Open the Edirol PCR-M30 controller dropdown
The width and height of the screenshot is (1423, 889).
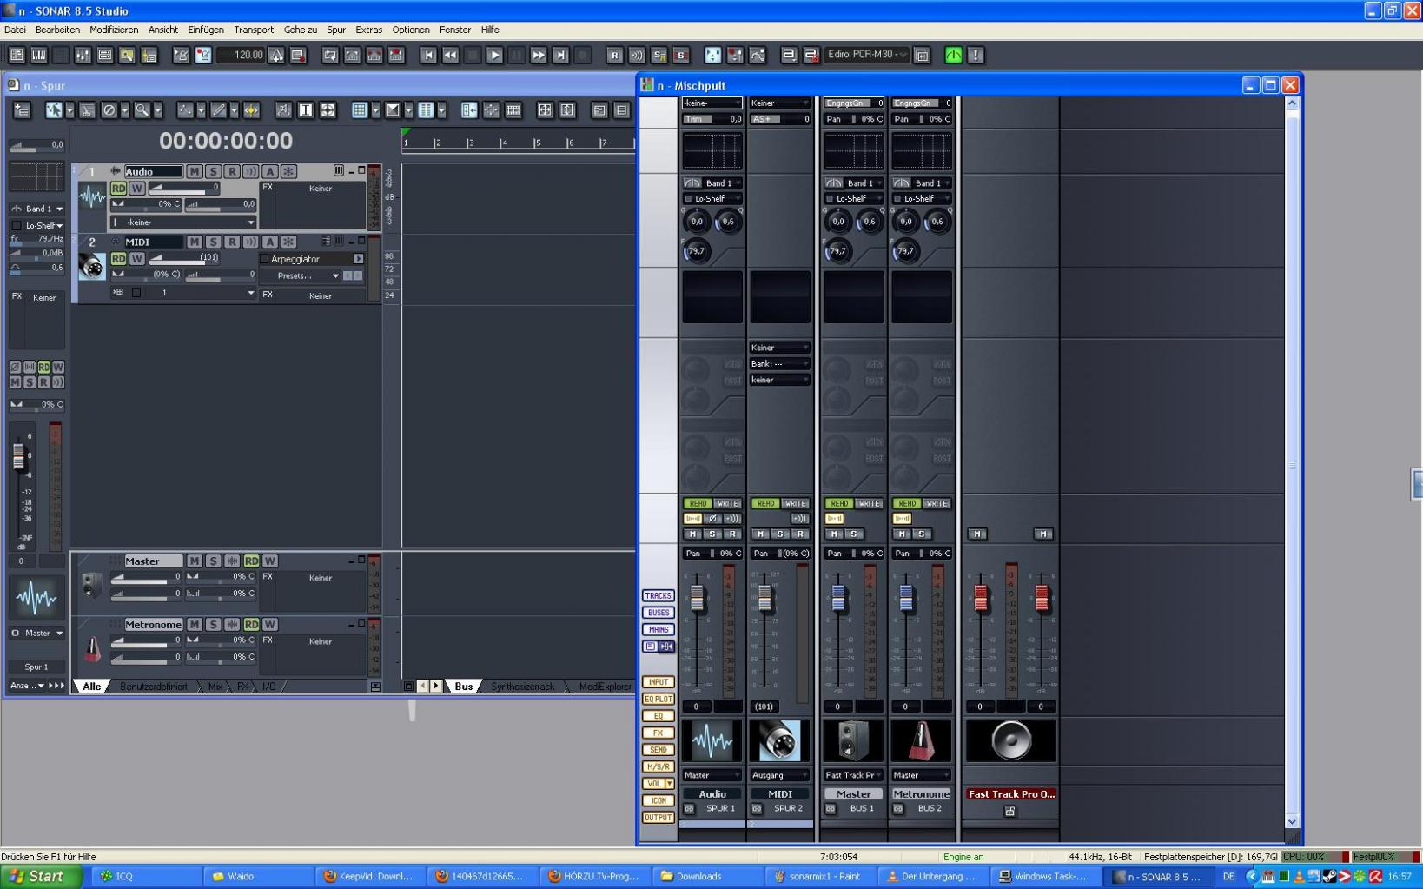pos(866,54)
